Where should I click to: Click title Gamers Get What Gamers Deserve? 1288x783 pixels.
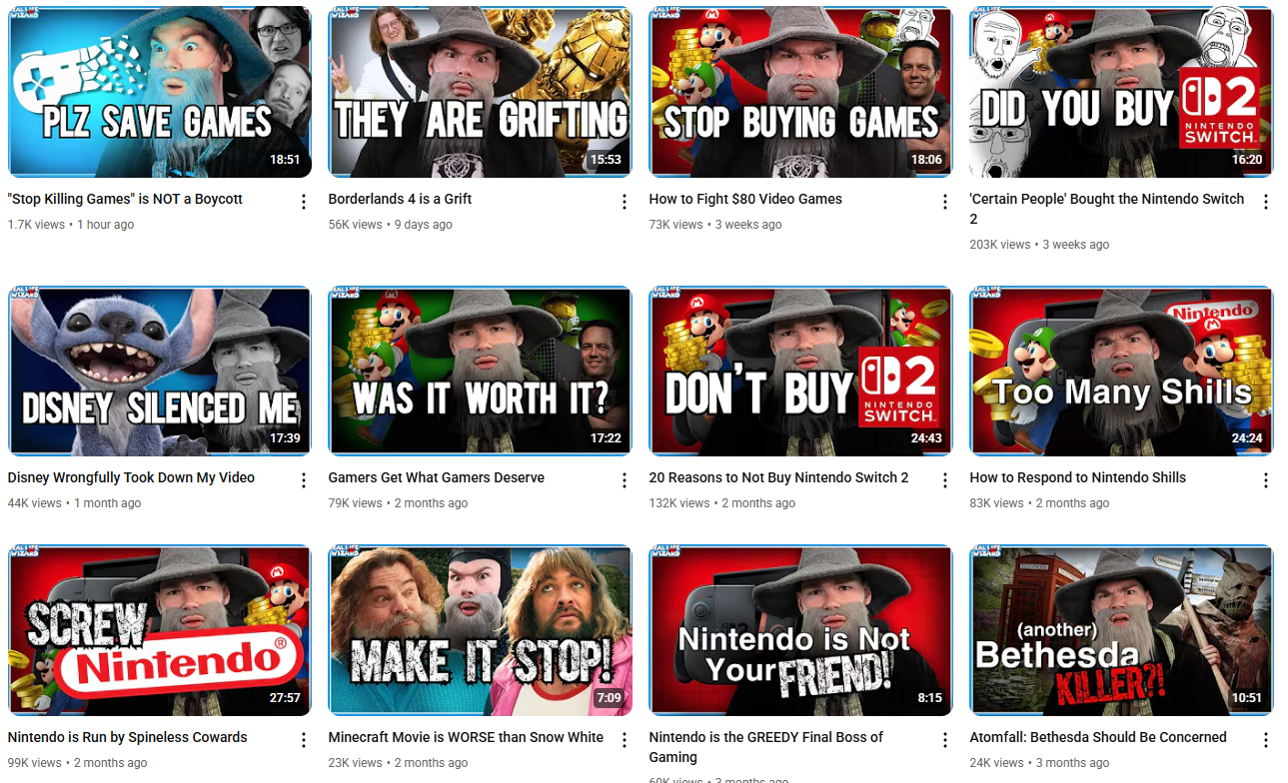[x=437, y=477]
